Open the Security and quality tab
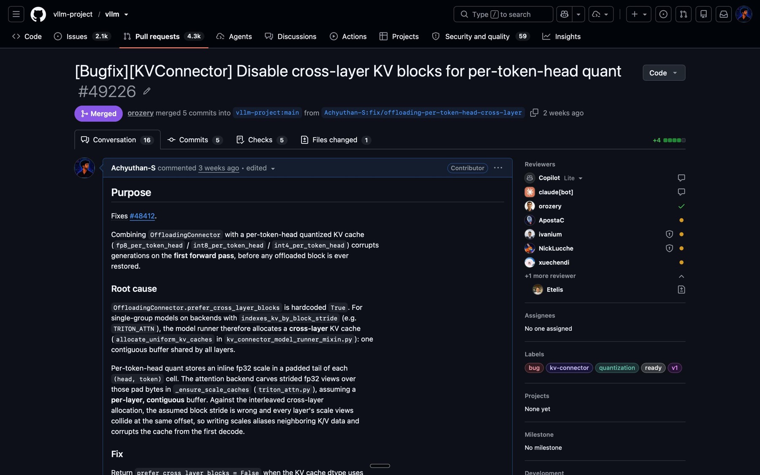Screen dimensions: 760x475 480,37
